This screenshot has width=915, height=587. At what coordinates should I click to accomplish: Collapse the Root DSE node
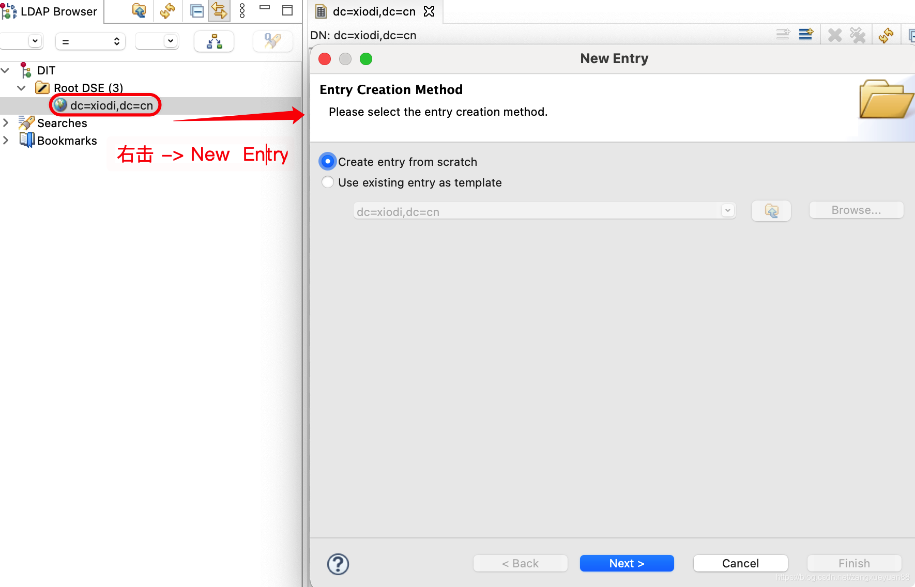click(21, 88)
